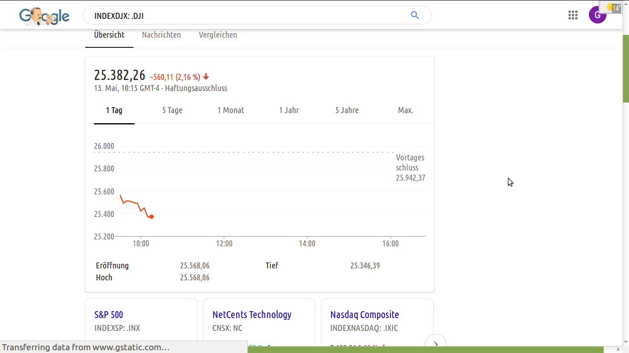629x353 pixels.
Task: Open the Haftungsausschluss link
Action: (x=195, y=88)
